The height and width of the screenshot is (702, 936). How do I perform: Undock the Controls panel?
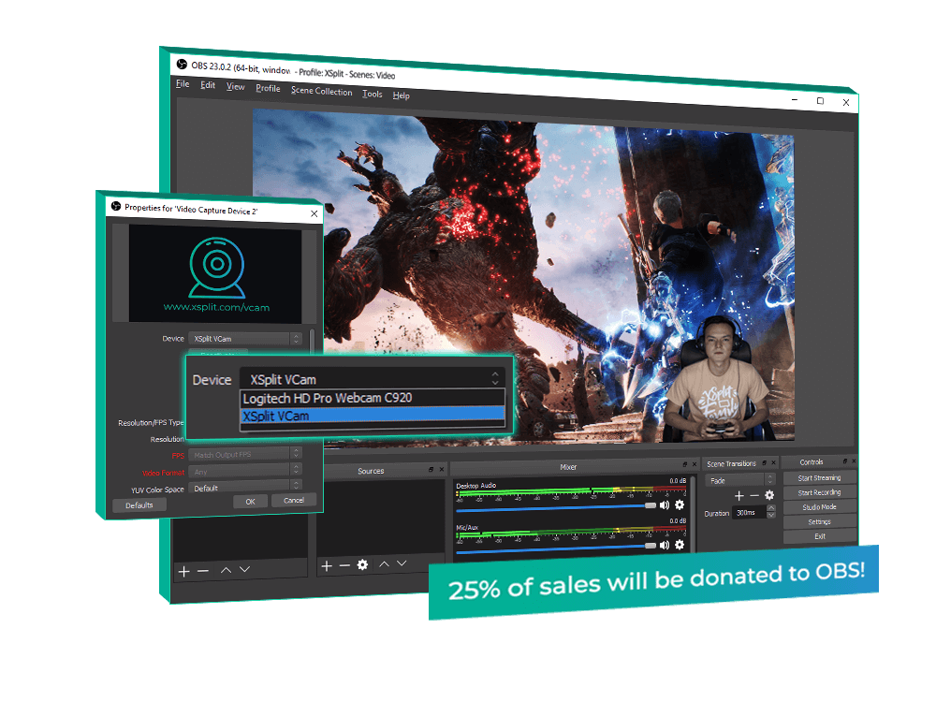click(x=845, y=461)
